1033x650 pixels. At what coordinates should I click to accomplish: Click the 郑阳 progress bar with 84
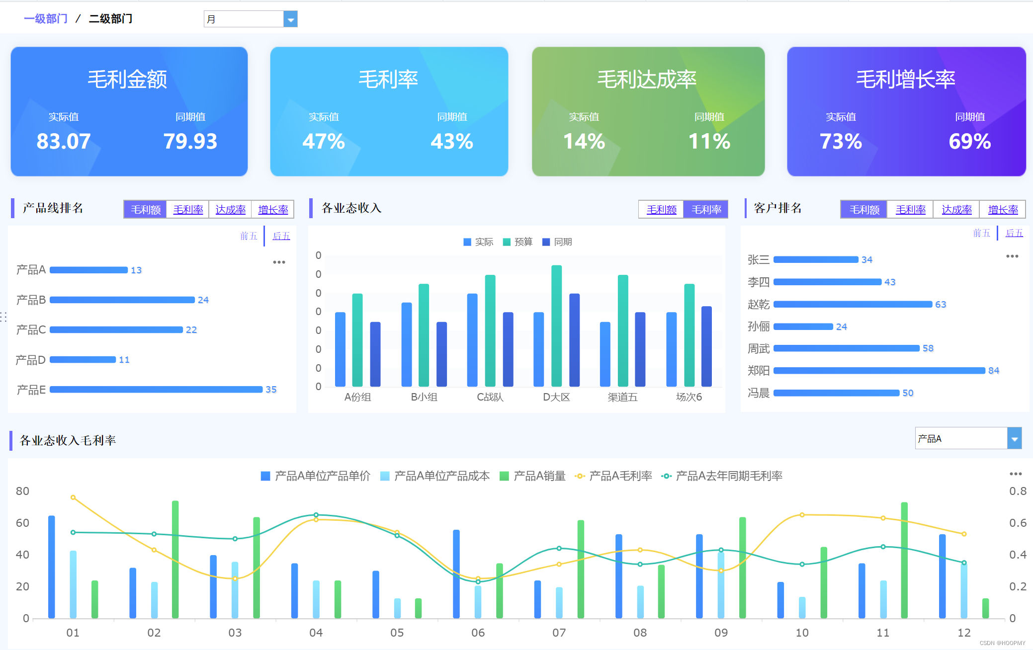click(879, 371)
